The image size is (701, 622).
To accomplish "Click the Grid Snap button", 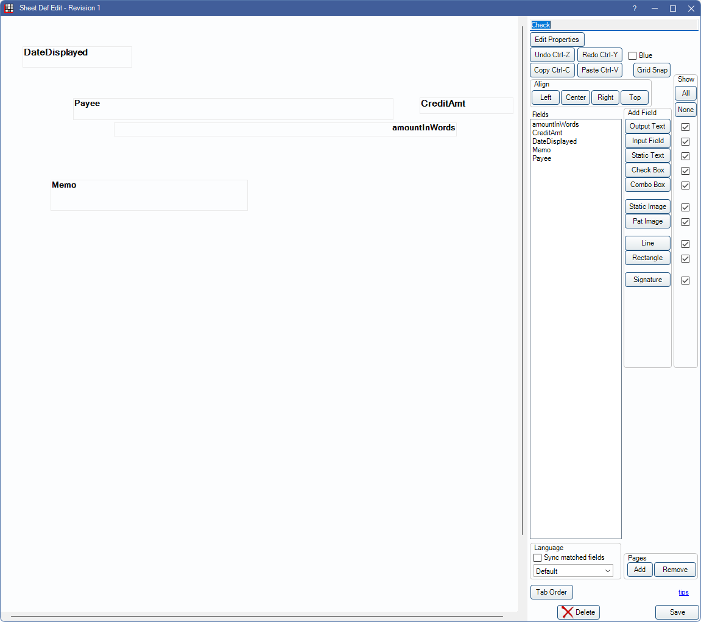I will coord(652,70).
